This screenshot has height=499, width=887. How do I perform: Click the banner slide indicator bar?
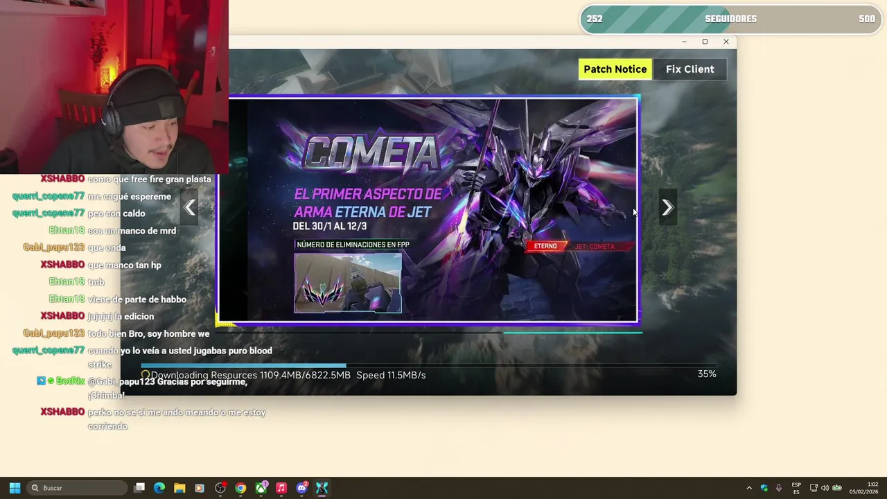pos(572,333)
